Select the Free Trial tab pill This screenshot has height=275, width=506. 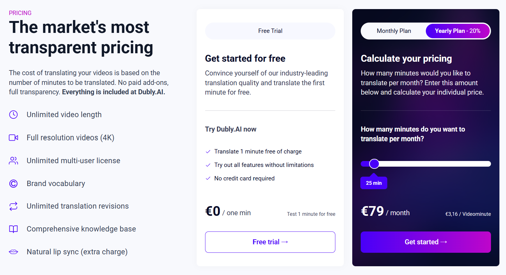tap(270, 31)
